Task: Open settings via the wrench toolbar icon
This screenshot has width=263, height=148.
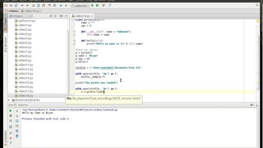Action: (x=104, y=5)
